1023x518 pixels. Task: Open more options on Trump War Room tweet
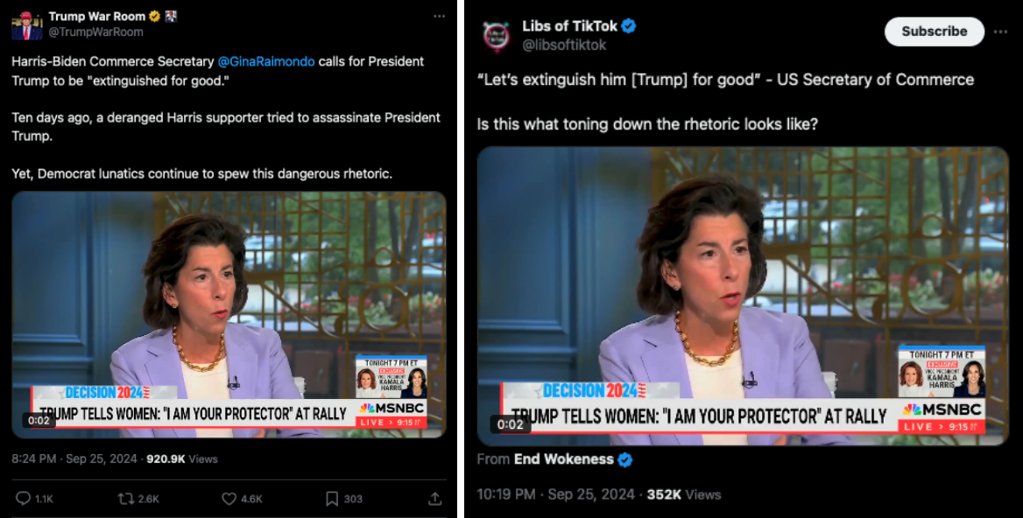coord(439,17)
